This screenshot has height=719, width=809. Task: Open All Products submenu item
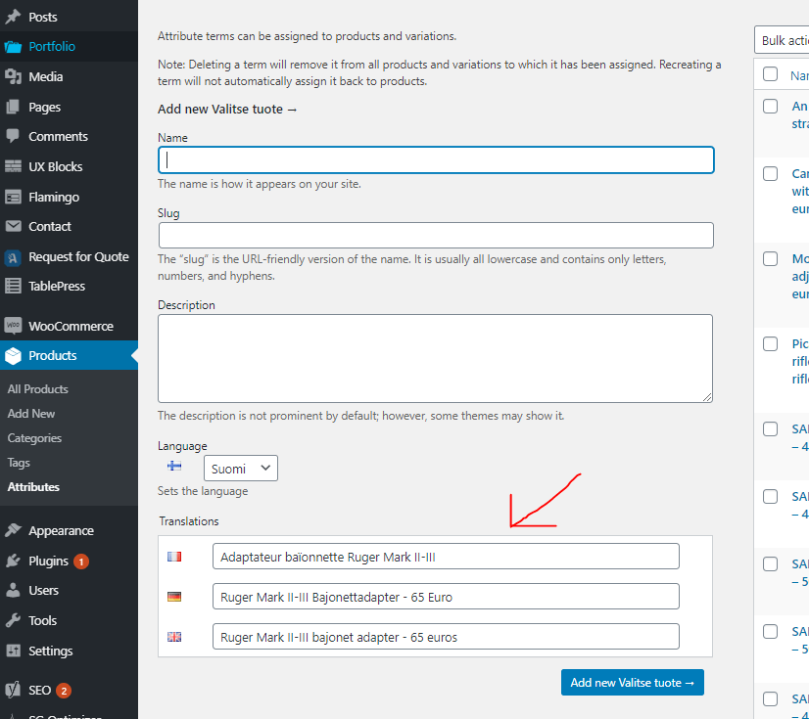coord(37,389)
